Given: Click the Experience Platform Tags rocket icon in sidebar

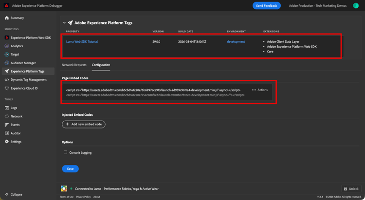Looking at the screenshot, I should pos(7,71).
